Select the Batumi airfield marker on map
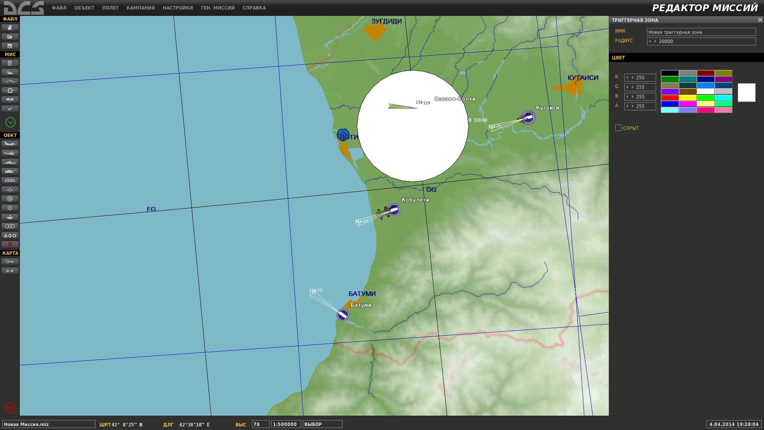This screenshot has width=764, height=430. tap(343, 315)
